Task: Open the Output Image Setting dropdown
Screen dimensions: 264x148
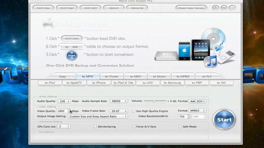Action: pos(98,116)
